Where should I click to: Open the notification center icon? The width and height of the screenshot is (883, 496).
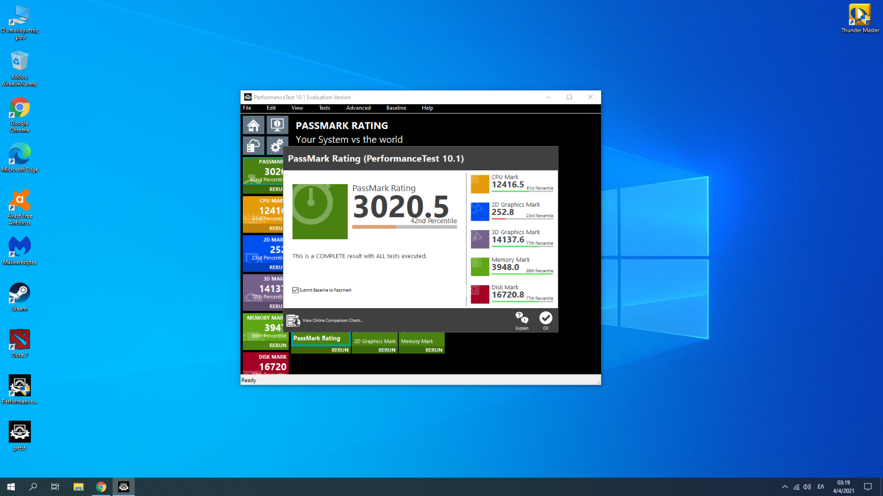(x=868, y=487)
